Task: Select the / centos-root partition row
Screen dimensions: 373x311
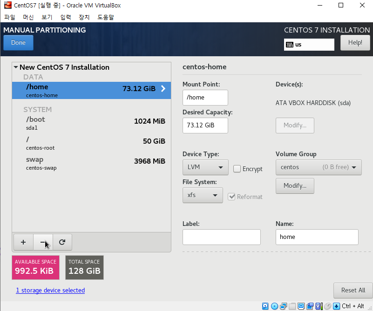Action: coord(91,143)
